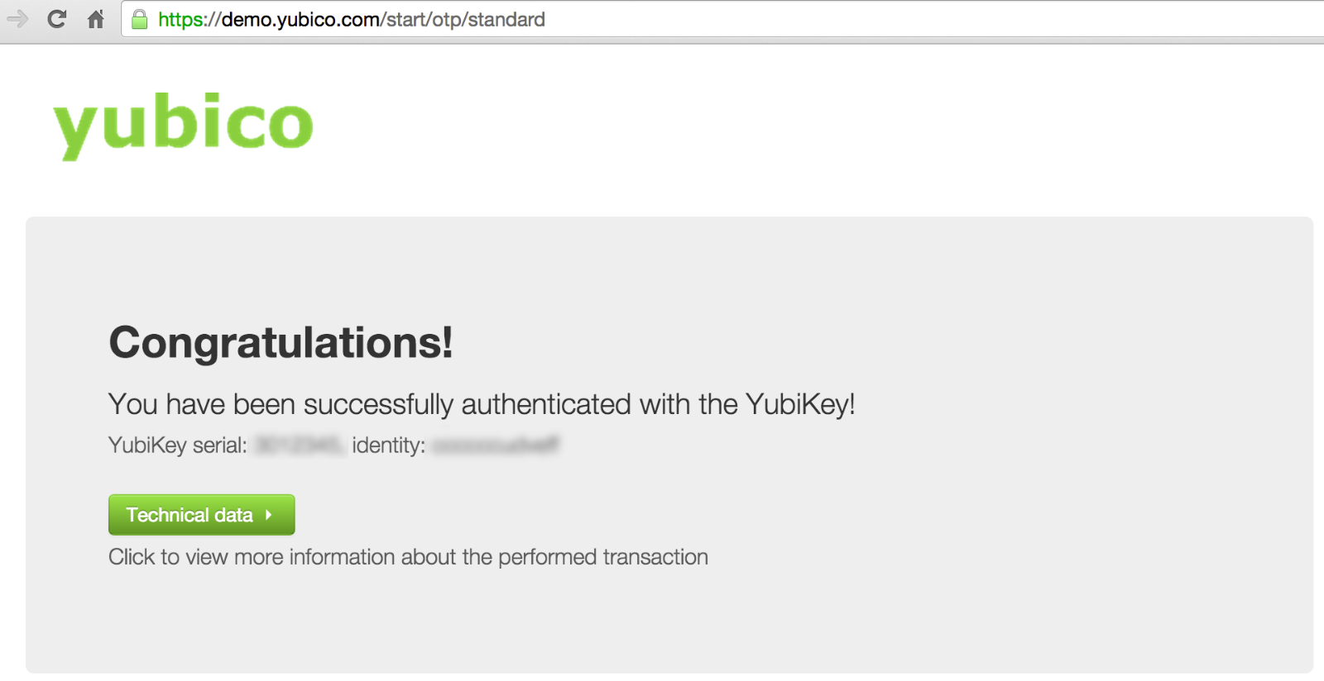Click the yubico logo

click(x=183, y=124)
